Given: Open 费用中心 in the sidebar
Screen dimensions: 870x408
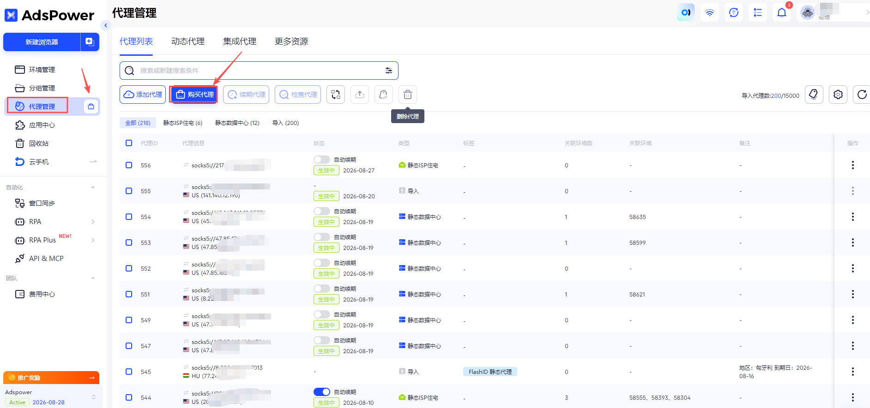Looking at the screenshot, I should [x=42, y=294].
